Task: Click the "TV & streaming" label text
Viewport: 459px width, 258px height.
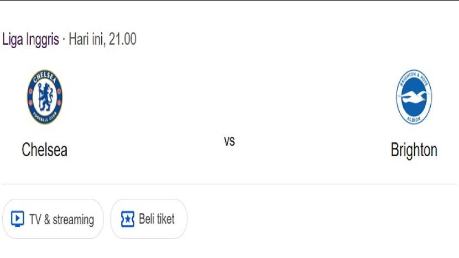Action: click(x=61, y=220)
